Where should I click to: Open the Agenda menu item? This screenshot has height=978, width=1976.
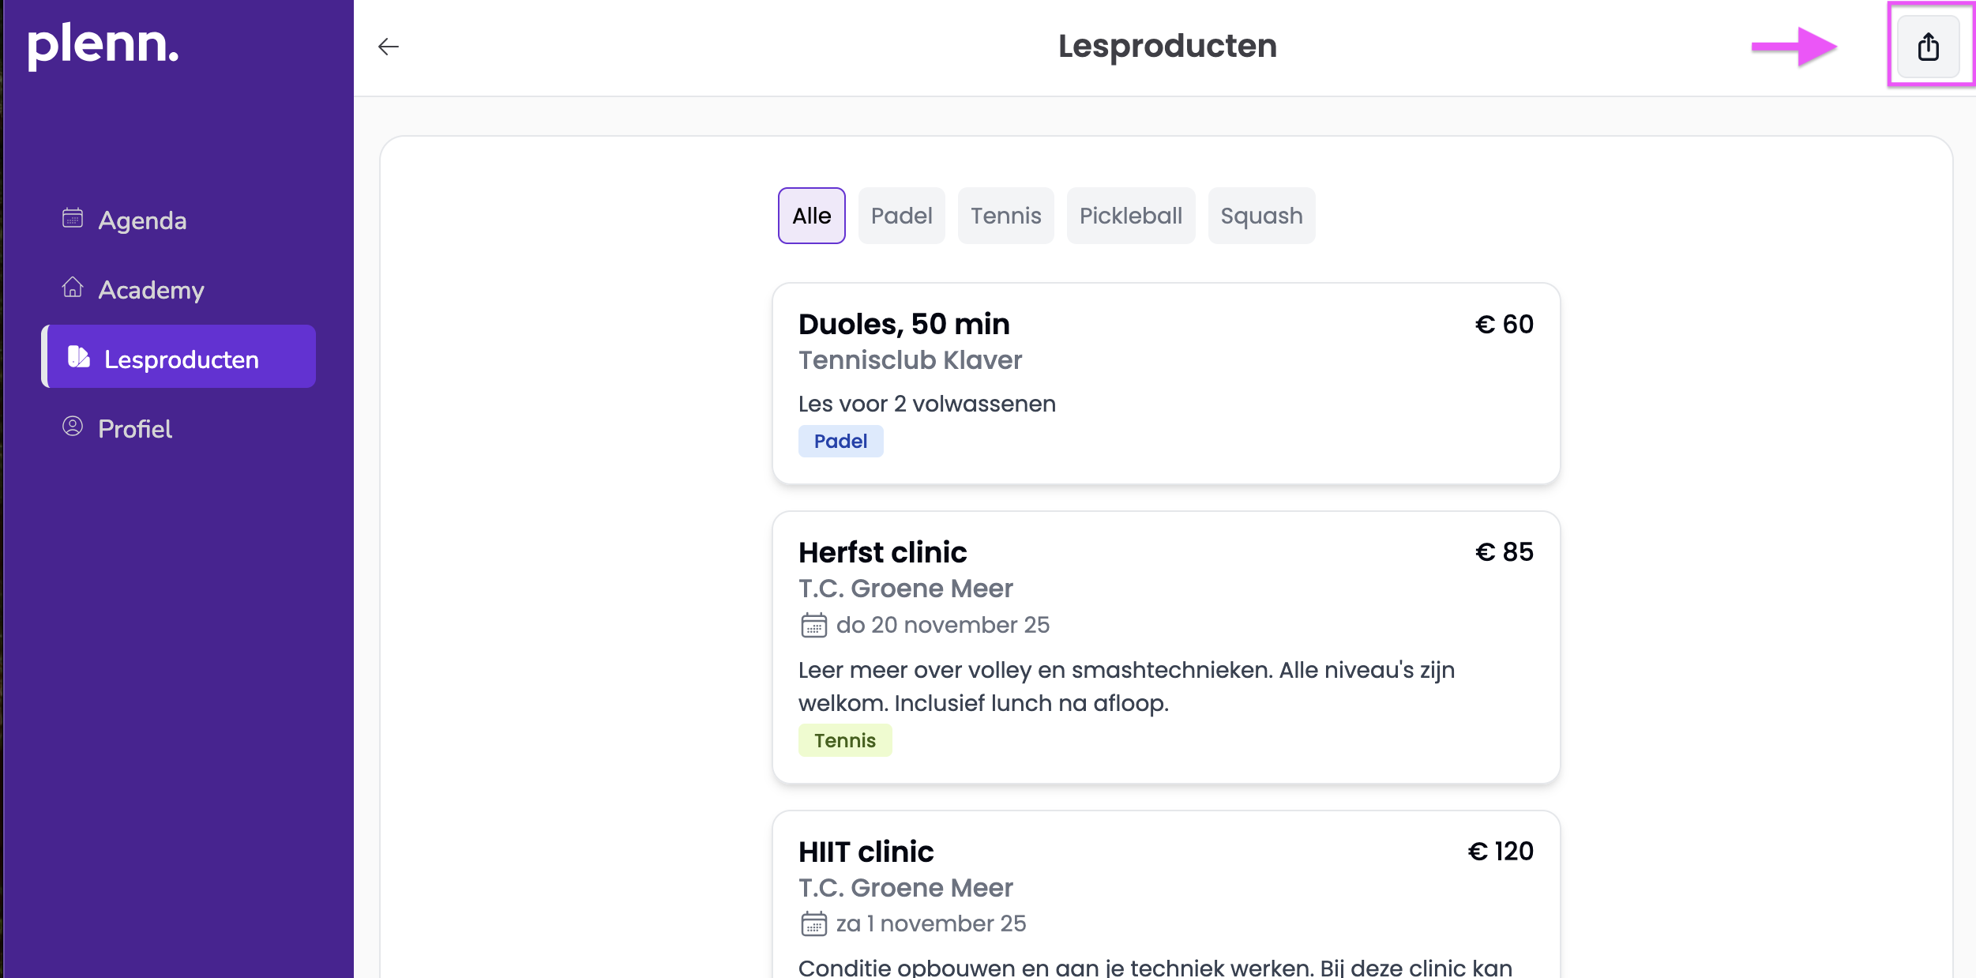tap(142, 220)
